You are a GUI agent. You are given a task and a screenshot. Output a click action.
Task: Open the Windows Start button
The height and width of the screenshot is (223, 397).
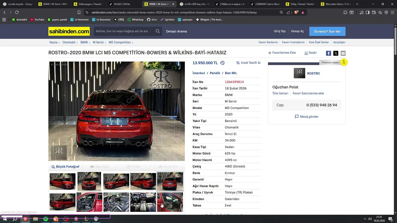coord(5,219)
